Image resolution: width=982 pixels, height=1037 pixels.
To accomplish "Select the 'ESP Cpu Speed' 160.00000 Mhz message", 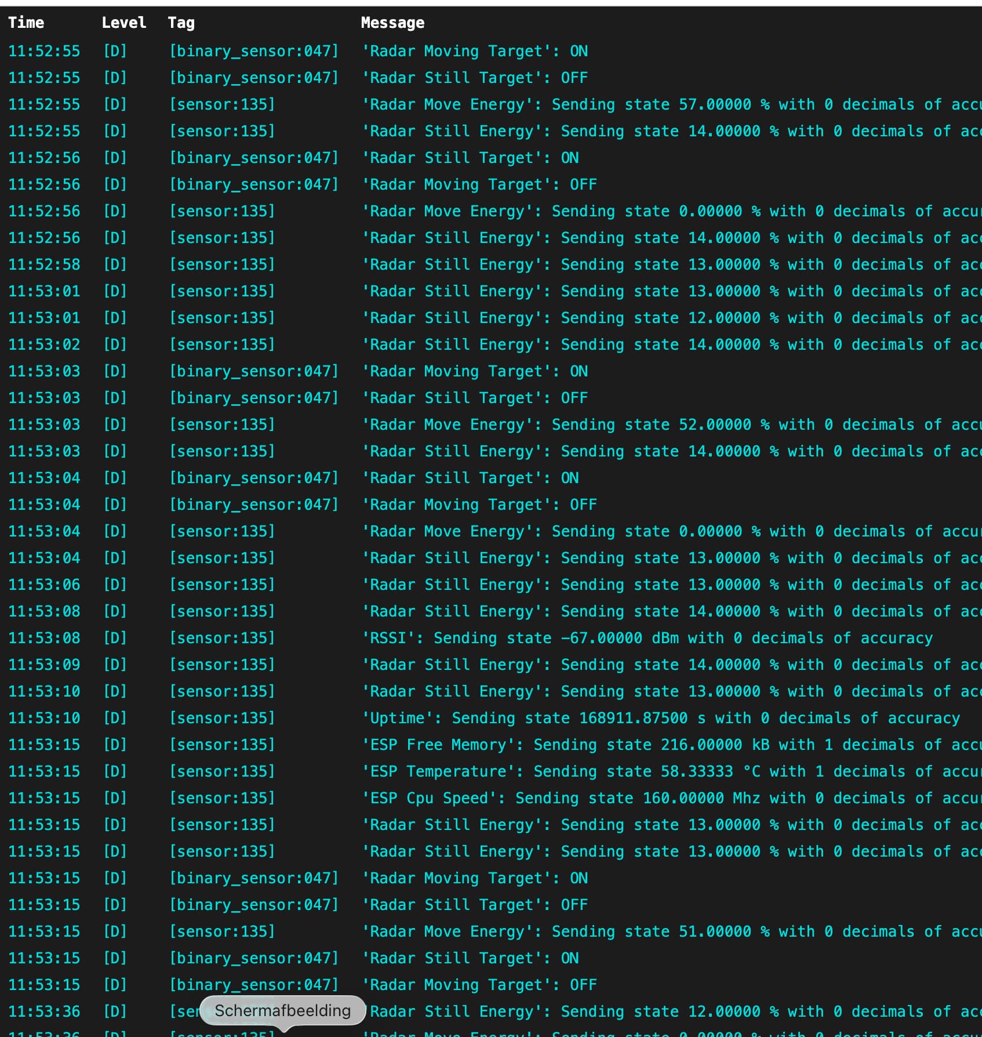I will (x=671, y=798).
